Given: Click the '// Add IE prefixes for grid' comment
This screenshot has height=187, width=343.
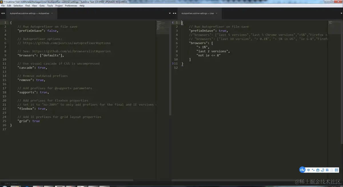Looking at the screenshot, I should pyautogui.click(x=59, y=117).
